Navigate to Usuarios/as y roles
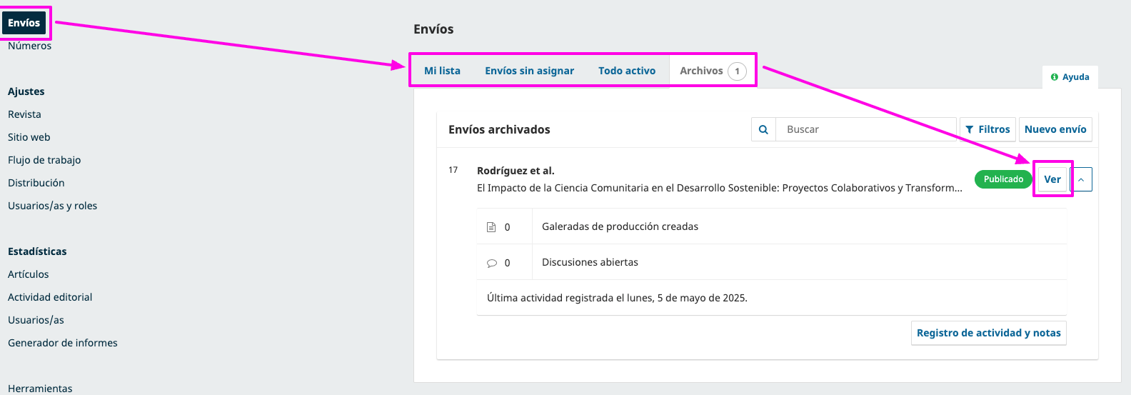 [52, 206]
